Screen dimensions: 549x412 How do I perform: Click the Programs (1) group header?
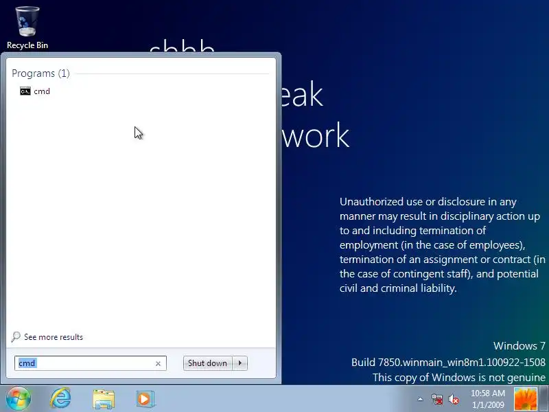click(40, 73)
